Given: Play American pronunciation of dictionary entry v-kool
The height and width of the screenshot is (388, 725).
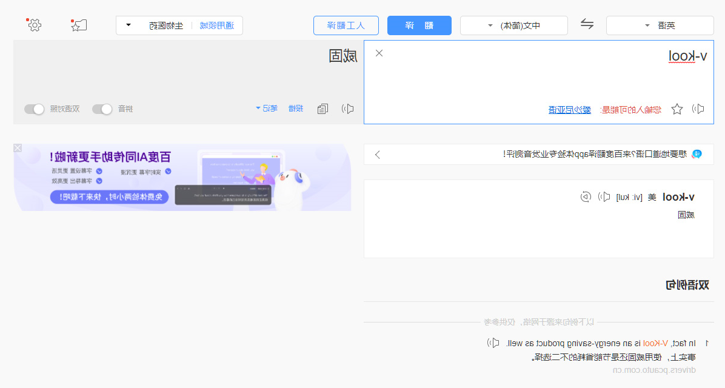Looking at the screenshot, I should pyautogui.click(x=604, y=197).
